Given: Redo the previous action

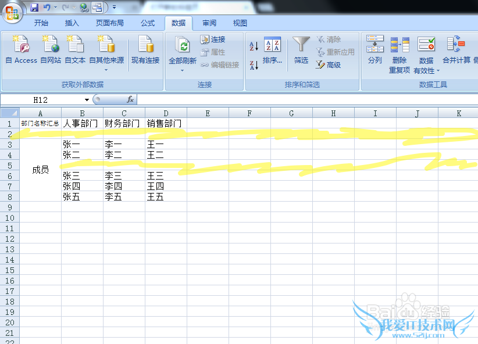Looking at the screenshot, I should click(65, 8).
